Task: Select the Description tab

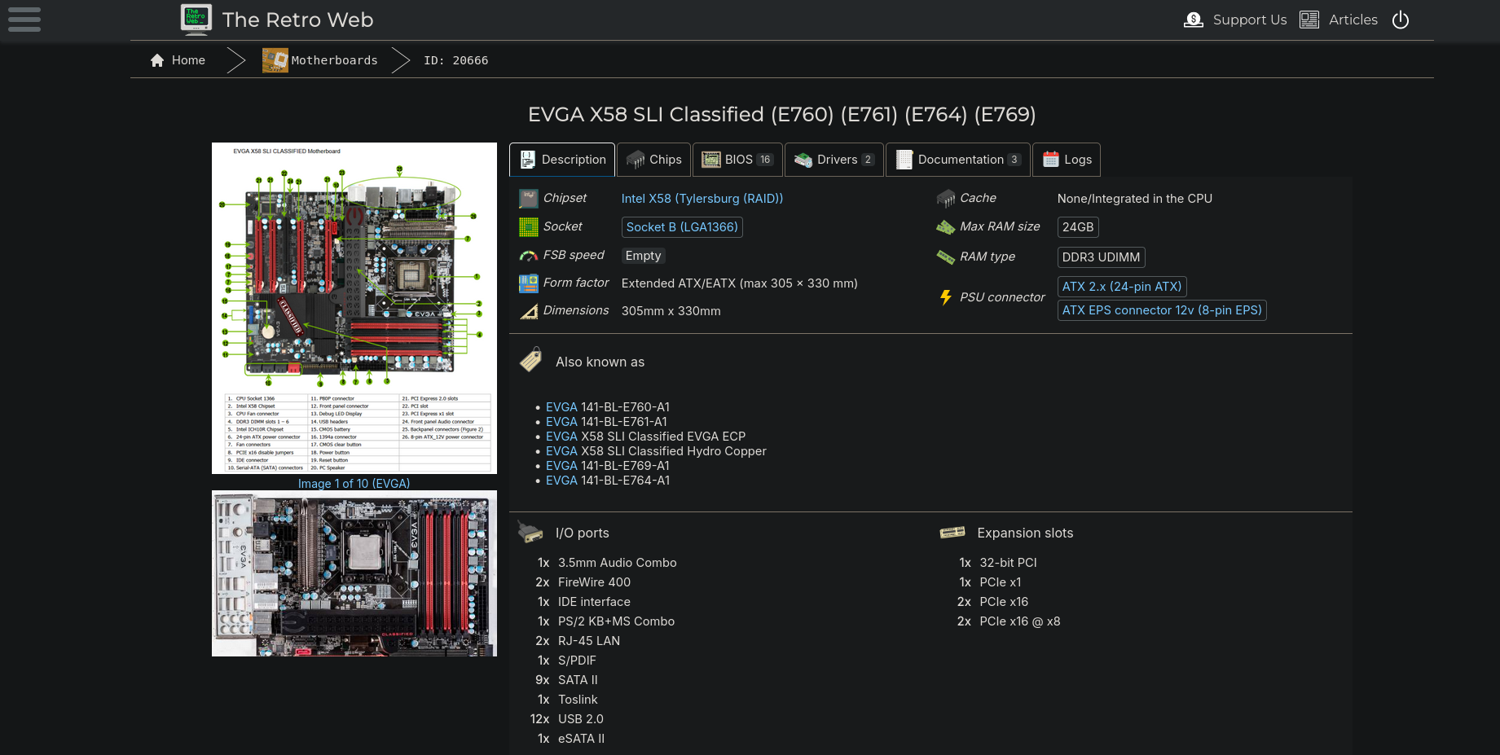Action: (x=562, y=160)
